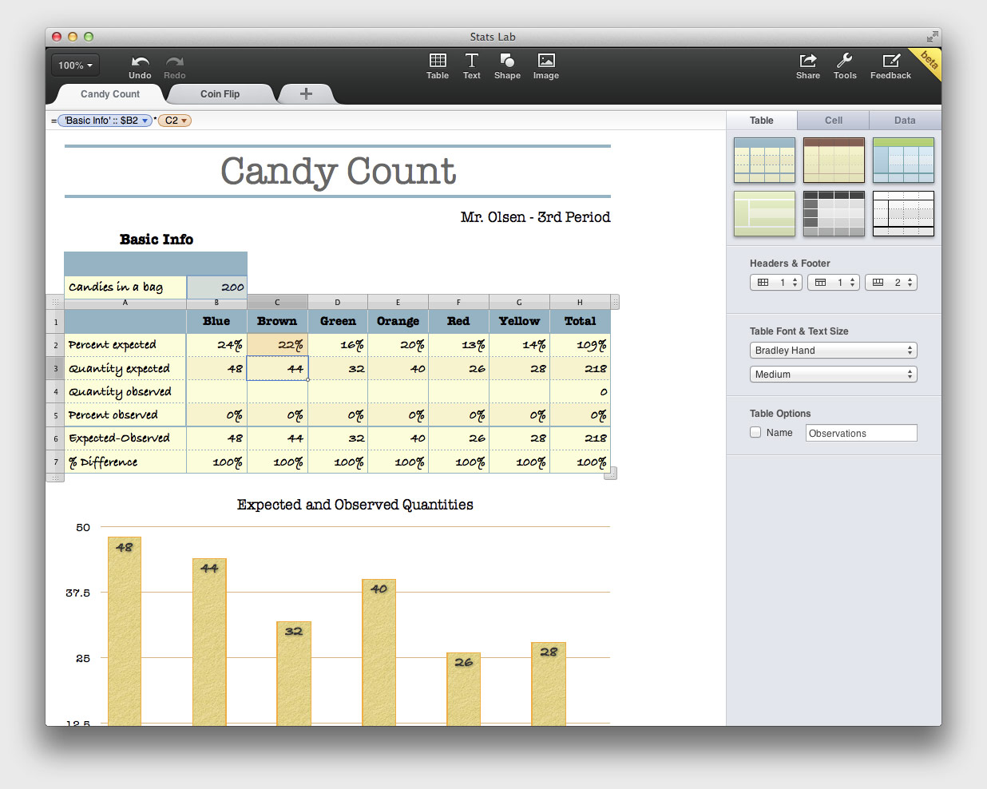Click the Candy Count page title
This screenshot has height=789, width=987.
pyautogui.click(x=338, y=171)
